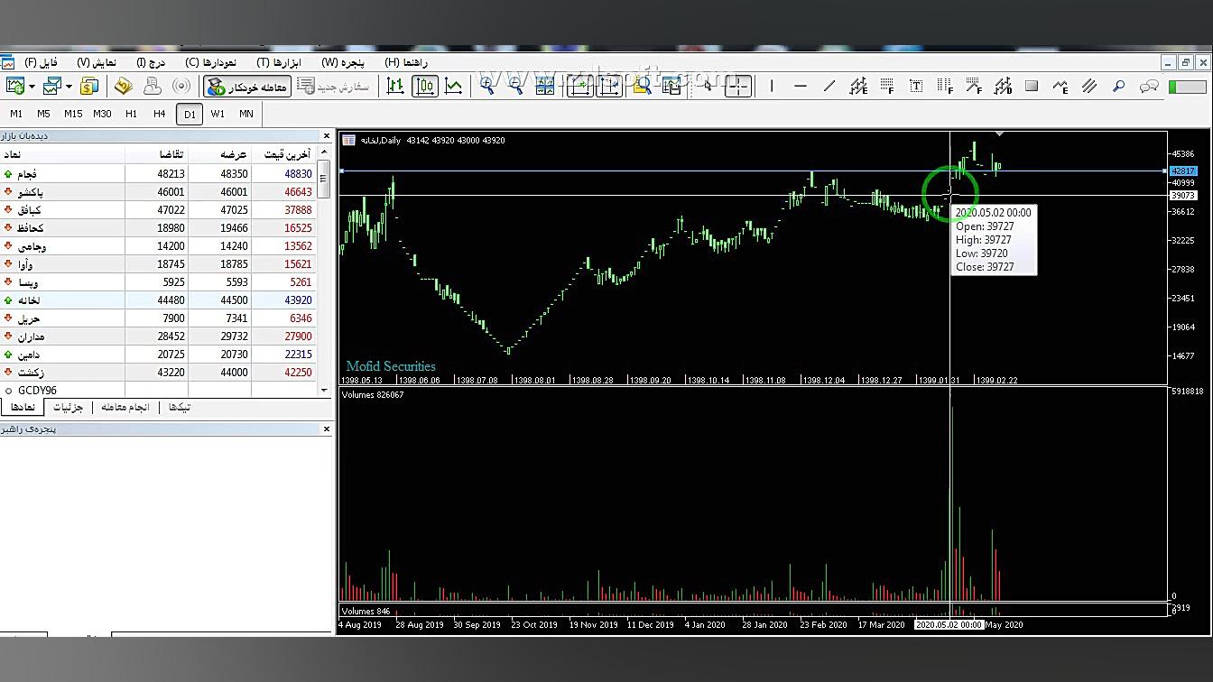The height and width of the screenshot is (682, 1213).
Task: Select the gray rectangle shape tool
Action: pos(1032,86)
